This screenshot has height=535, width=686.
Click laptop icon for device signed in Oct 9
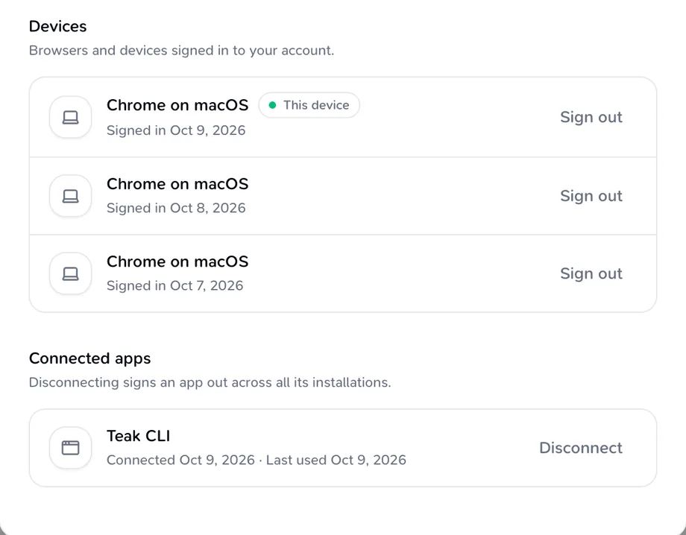(x=70, y=117)
